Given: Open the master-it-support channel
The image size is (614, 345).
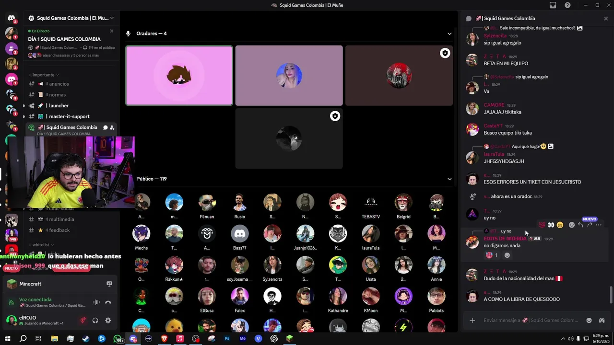Looking at the screenshot, I should click(71, 116).
